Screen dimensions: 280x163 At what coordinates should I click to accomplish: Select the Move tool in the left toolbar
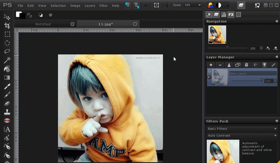pos(7,17)
